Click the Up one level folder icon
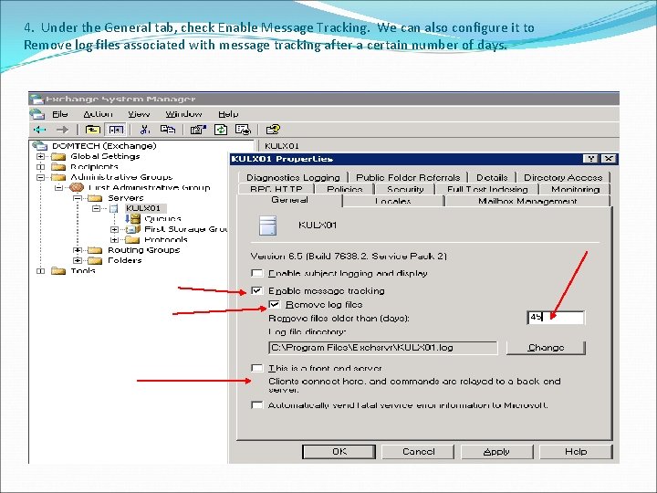This screenshot has width=657, height=493. click(92, 130)
